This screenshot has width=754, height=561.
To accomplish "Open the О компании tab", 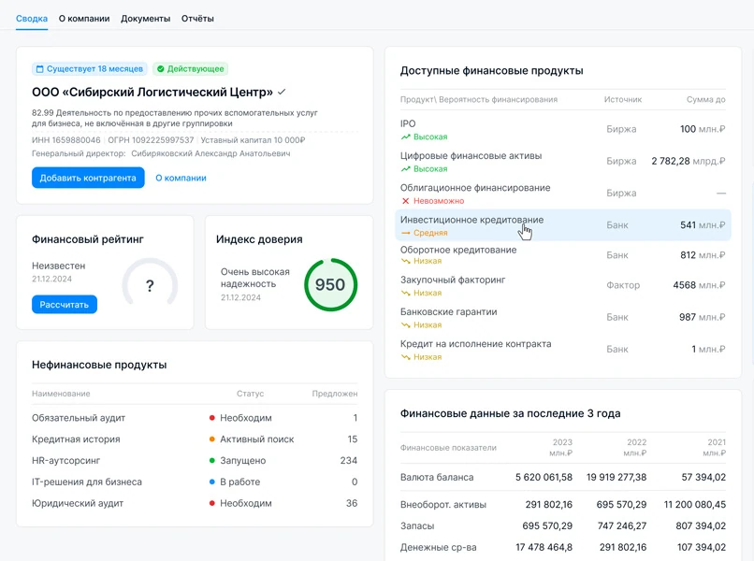I will click(84, 19).
